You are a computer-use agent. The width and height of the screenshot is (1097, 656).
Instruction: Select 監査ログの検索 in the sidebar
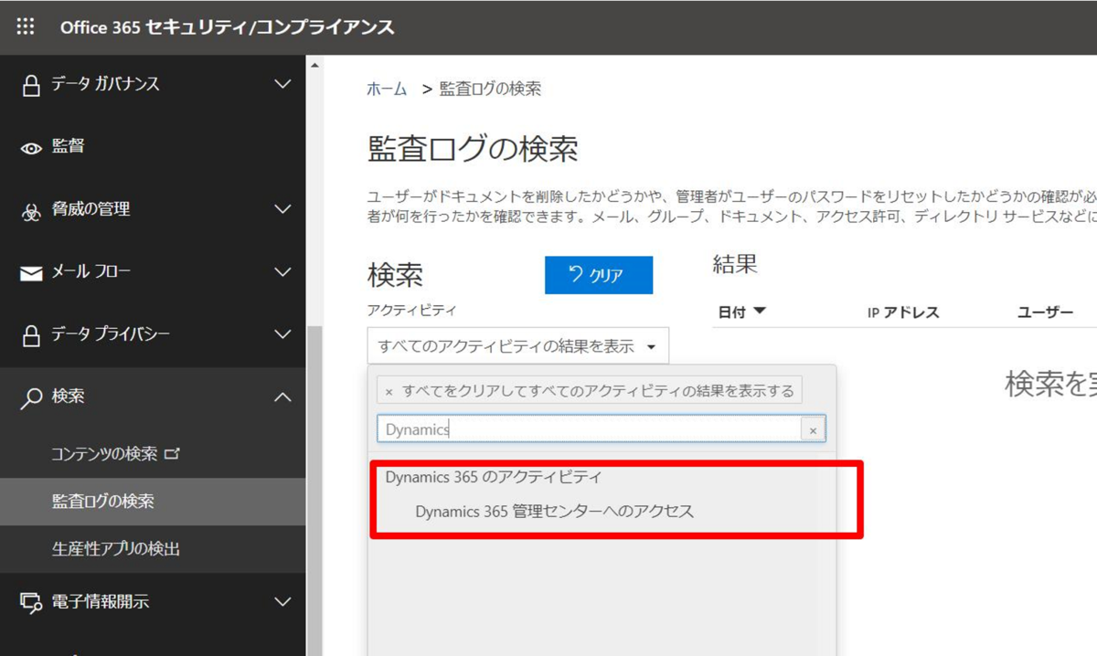click(153, 502)
